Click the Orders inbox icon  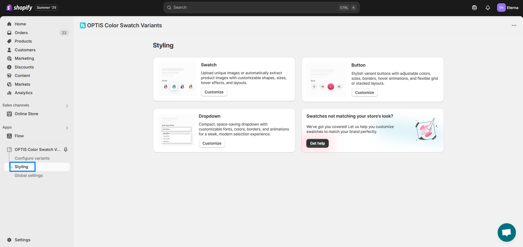[x=9, y=33]
